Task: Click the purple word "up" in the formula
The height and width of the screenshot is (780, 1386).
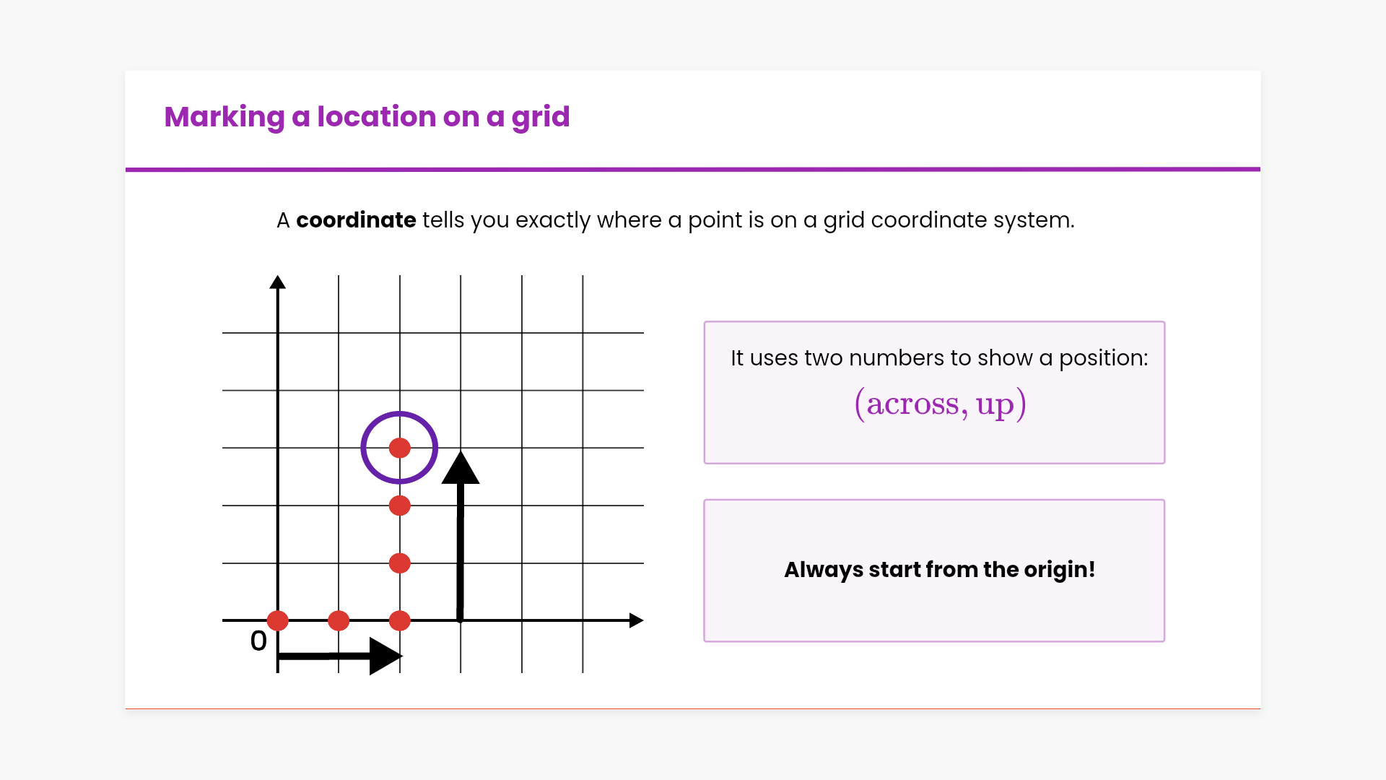Action: pyautogui.click(x=995, y=406)
